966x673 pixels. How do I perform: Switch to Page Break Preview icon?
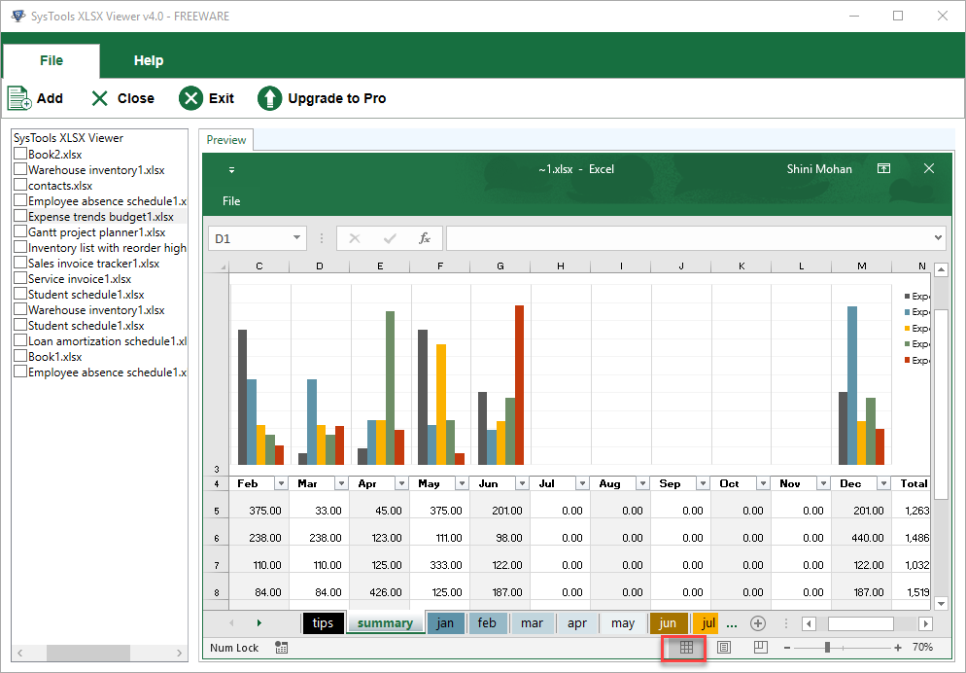[x=761, y=647]
